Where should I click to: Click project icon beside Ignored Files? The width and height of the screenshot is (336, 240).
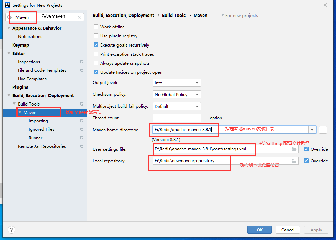(x=82, y=129)
